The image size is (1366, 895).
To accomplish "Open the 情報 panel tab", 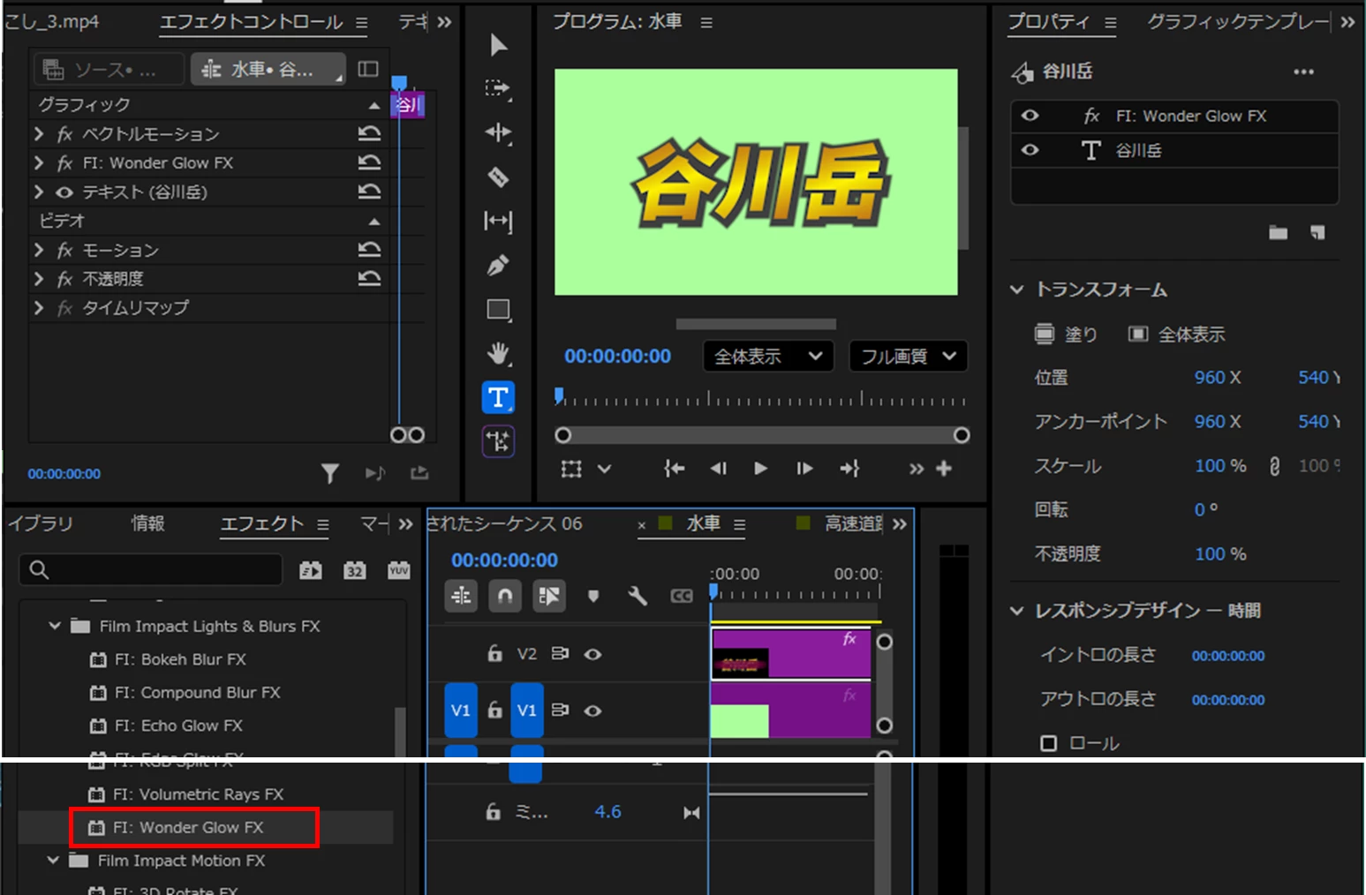I will point(148,523).
